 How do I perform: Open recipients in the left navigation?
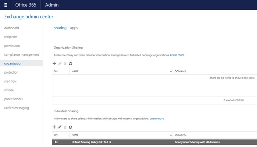click(x=11, y=37)
